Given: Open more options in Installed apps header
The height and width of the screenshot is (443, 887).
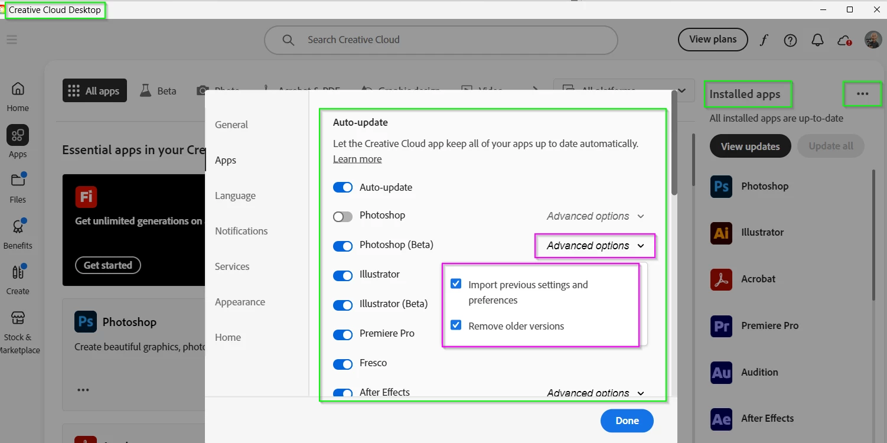Looking at the screenshot, I should pos(863,94).
